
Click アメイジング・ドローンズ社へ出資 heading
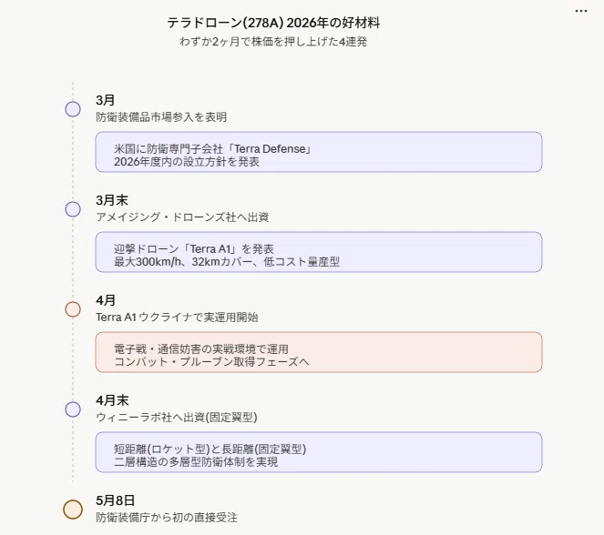[182, 217]
